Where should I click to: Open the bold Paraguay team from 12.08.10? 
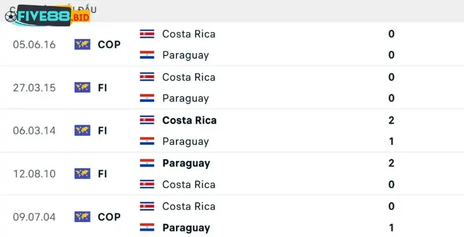tap(186, 163)
